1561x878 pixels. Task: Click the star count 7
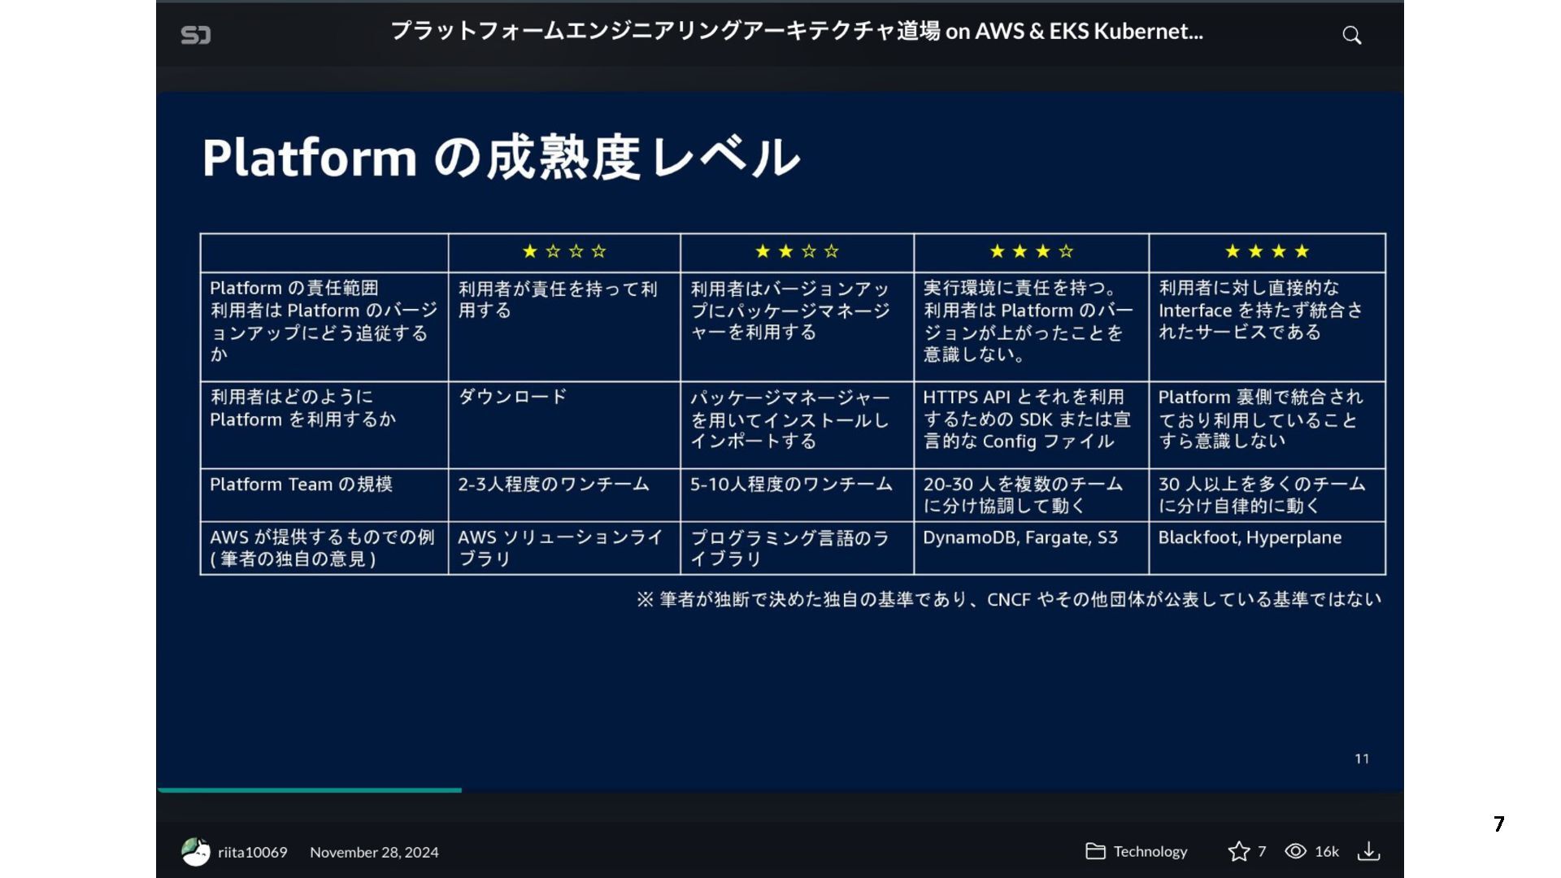[x=1262, y=851]
